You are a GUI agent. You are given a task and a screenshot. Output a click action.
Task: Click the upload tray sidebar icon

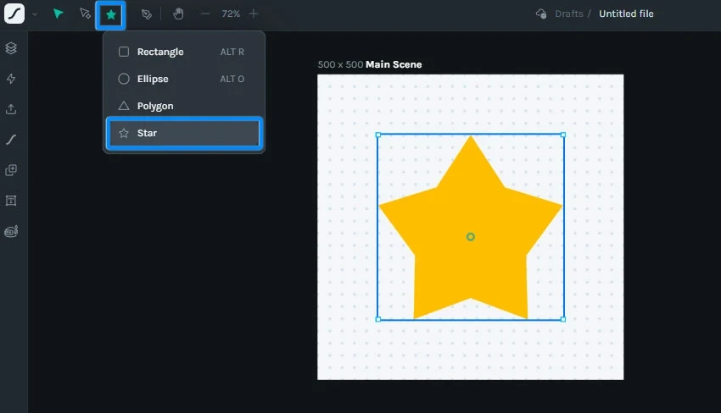tap(11, 109)
